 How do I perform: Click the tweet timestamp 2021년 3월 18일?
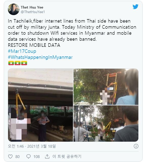41,146
